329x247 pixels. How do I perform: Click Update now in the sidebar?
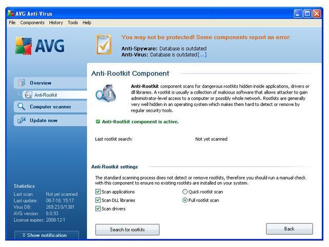pos(50,120)
